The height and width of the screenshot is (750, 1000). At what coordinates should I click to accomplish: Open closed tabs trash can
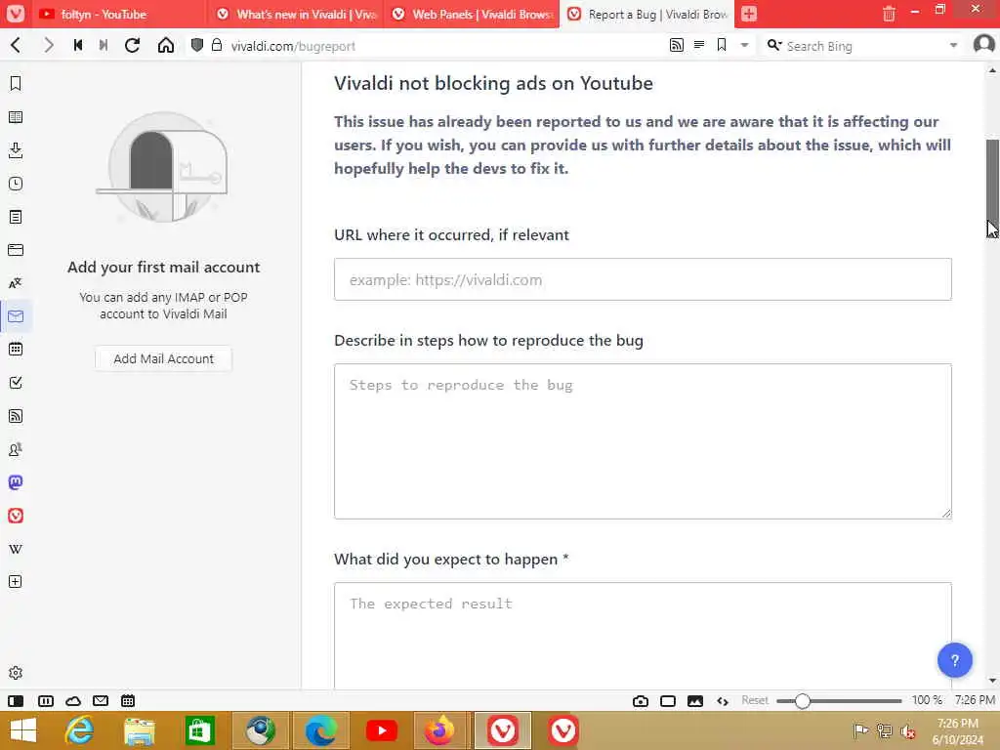[889, 14]
